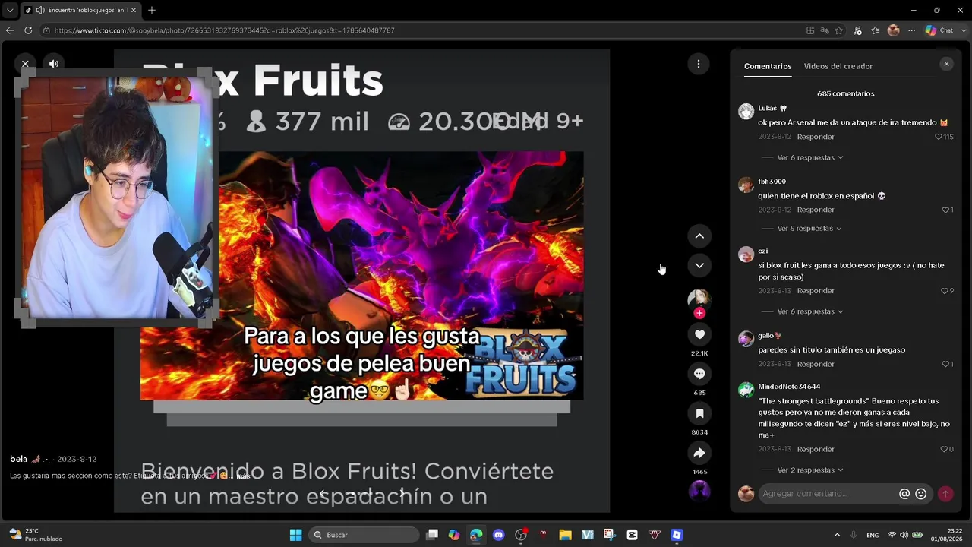This screenshot has width=972, height=547.
Task: Open the emoji picker in comment box
Action: point(921,494)
